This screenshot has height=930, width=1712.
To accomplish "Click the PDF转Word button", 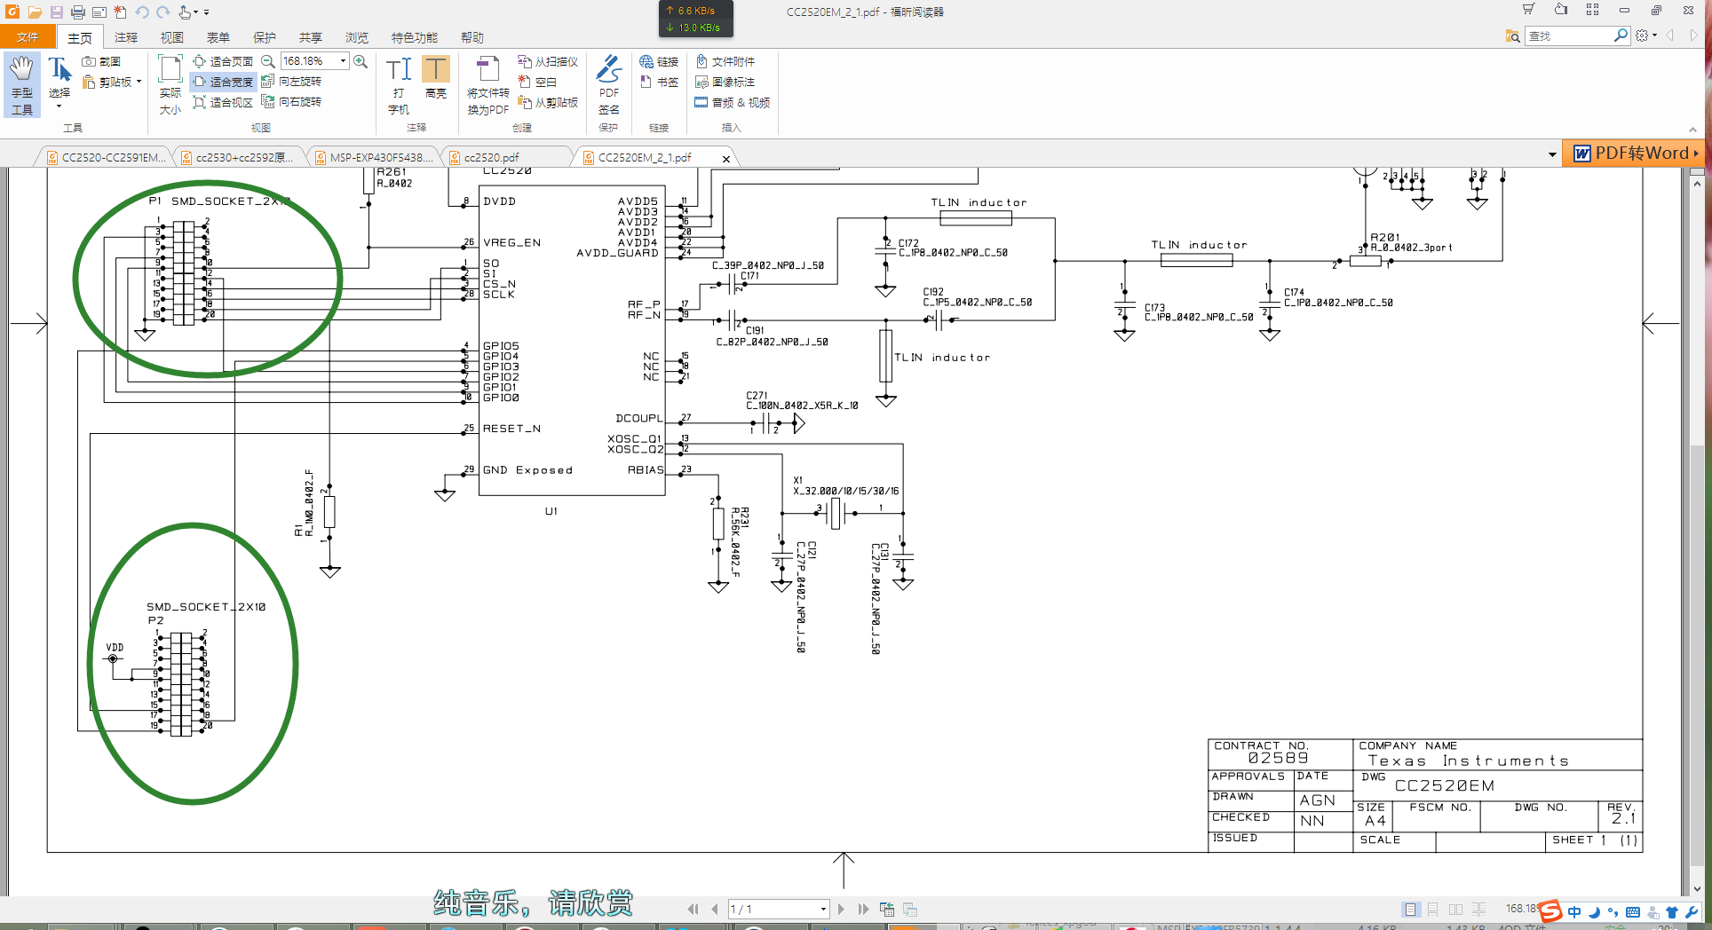I will (x=1634, y=154).
